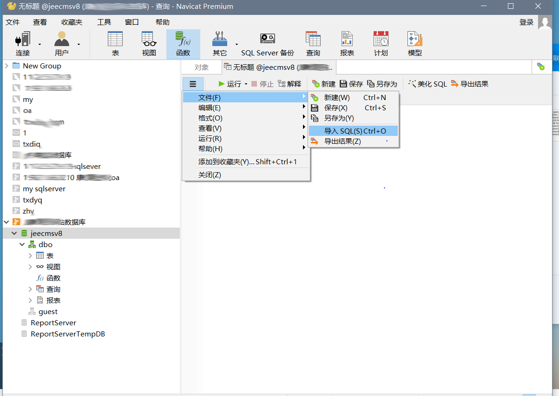Open the 运行(R) popup menu item
This screenshot has width=559, height=396.
tap(246, 138)
